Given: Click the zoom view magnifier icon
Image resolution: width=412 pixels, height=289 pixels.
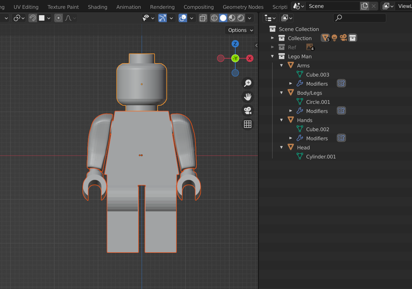Looking at the screenshot, I should click(248, 83).
